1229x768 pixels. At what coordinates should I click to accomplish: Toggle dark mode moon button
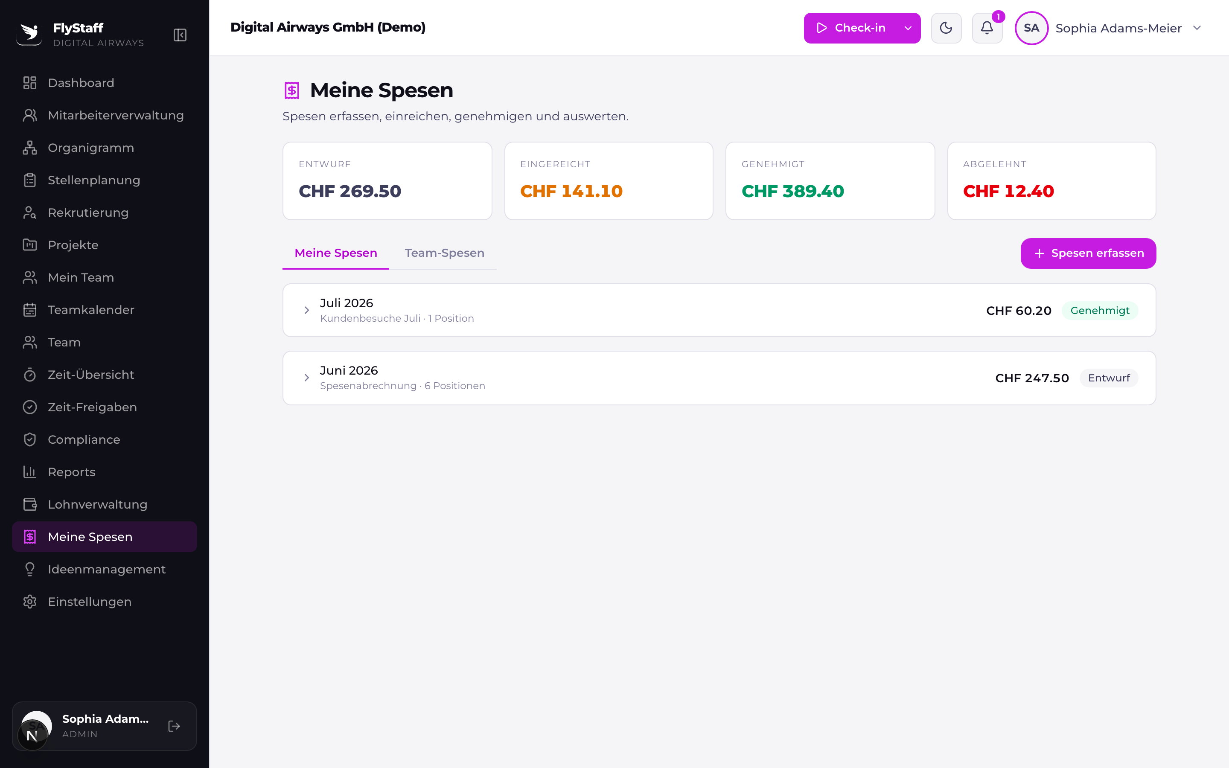click(x=946, y=28)
